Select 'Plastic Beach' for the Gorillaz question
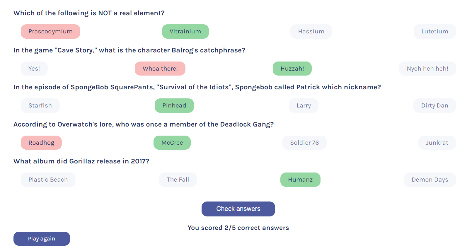Viewport: 467px width, 251px height. pos(48,180)
